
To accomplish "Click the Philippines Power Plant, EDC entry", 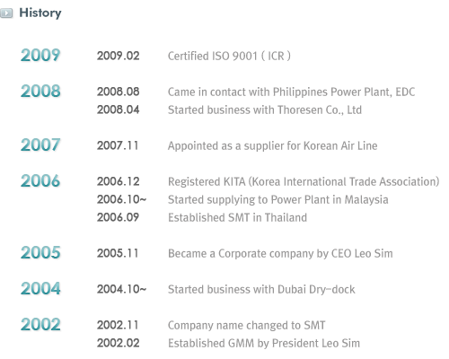I will click(x=291, y=92).
